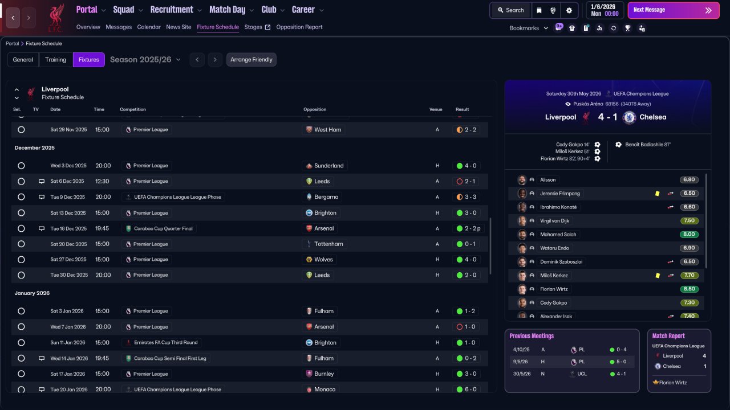Open the Messages tab
730x410 pixels.
pyautogui.click(x=119, y=27)
